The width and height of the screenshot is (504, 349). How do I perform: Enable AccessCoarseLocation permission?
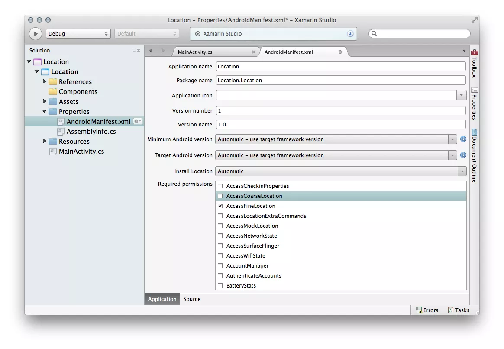220,196
